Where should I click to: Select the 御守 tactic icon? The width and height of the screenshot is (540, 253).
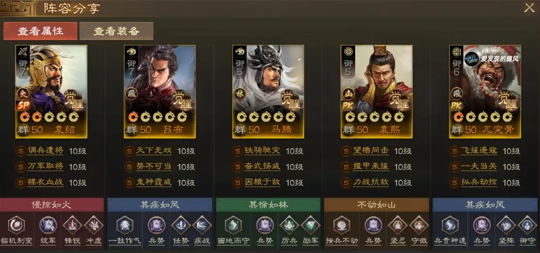pyautogui.click(x=527, y=225)
